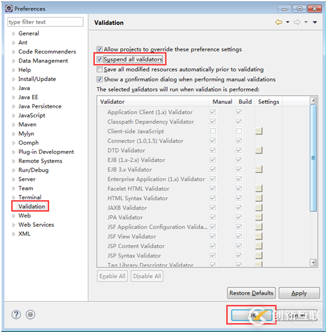
Task: Expand the Run/Debug tree node
Action: click(x=13, y=170)
